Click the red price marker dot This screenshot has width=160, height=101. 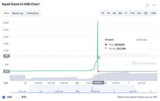(x=98, y=71)
